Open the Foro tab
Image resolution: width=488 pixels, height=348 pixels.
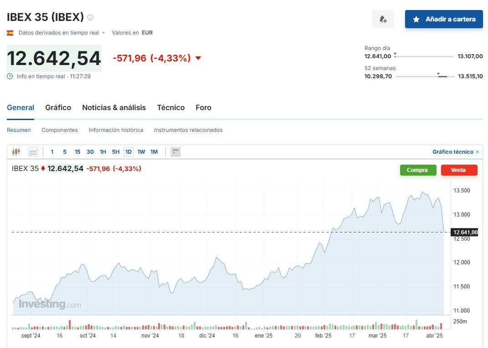[x=204, y=107]
